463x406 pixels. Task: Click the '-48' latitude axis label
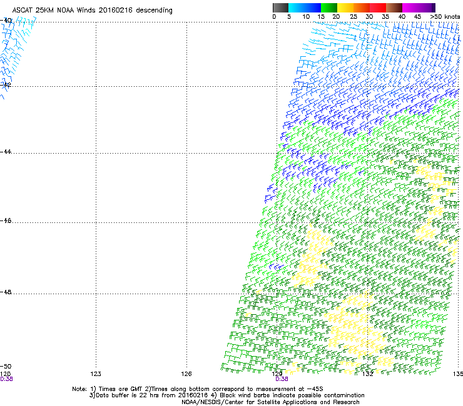(x=6, y=292)
